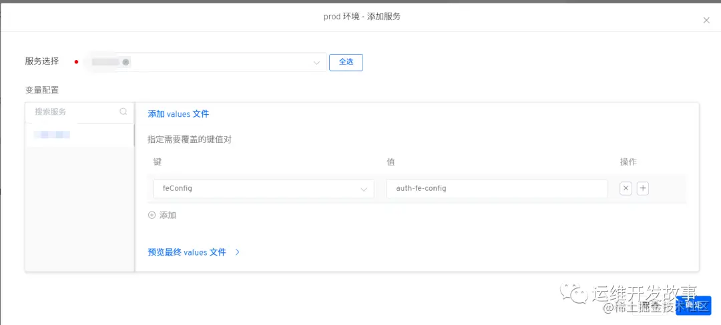Delete the feConfig key-value row
The height and width of the screenshot is (325, 721).
tap(626, 188)
